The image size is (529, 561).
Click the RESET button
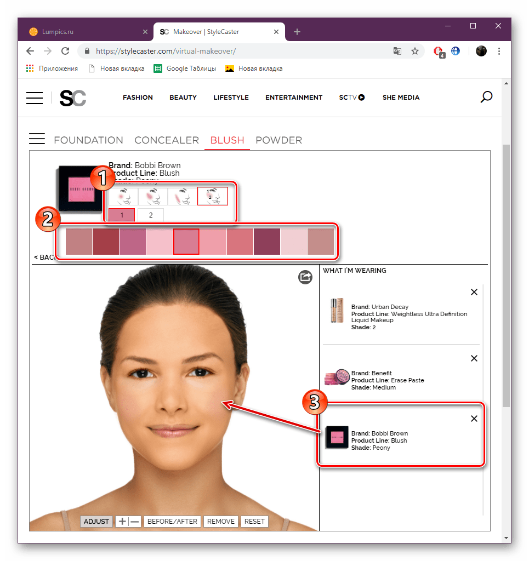click(254, 521)
